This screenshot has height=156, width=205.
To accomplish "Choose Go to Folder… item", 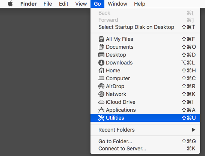I will click(145, 141).
